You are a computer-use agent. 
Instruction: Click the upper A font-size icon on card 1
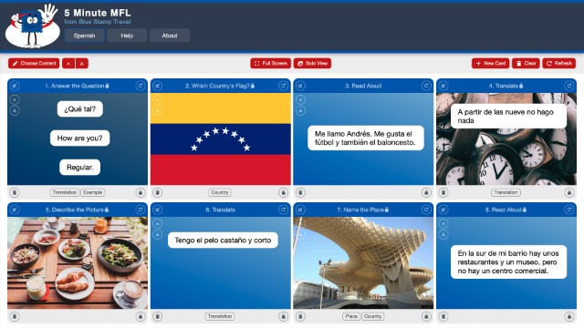click(15, 99)
